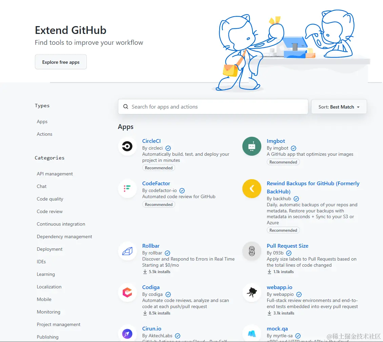This screenshot has height=342, width=383.
Task: Click verified badge next to 093b
Action: [x=289, y=253]
